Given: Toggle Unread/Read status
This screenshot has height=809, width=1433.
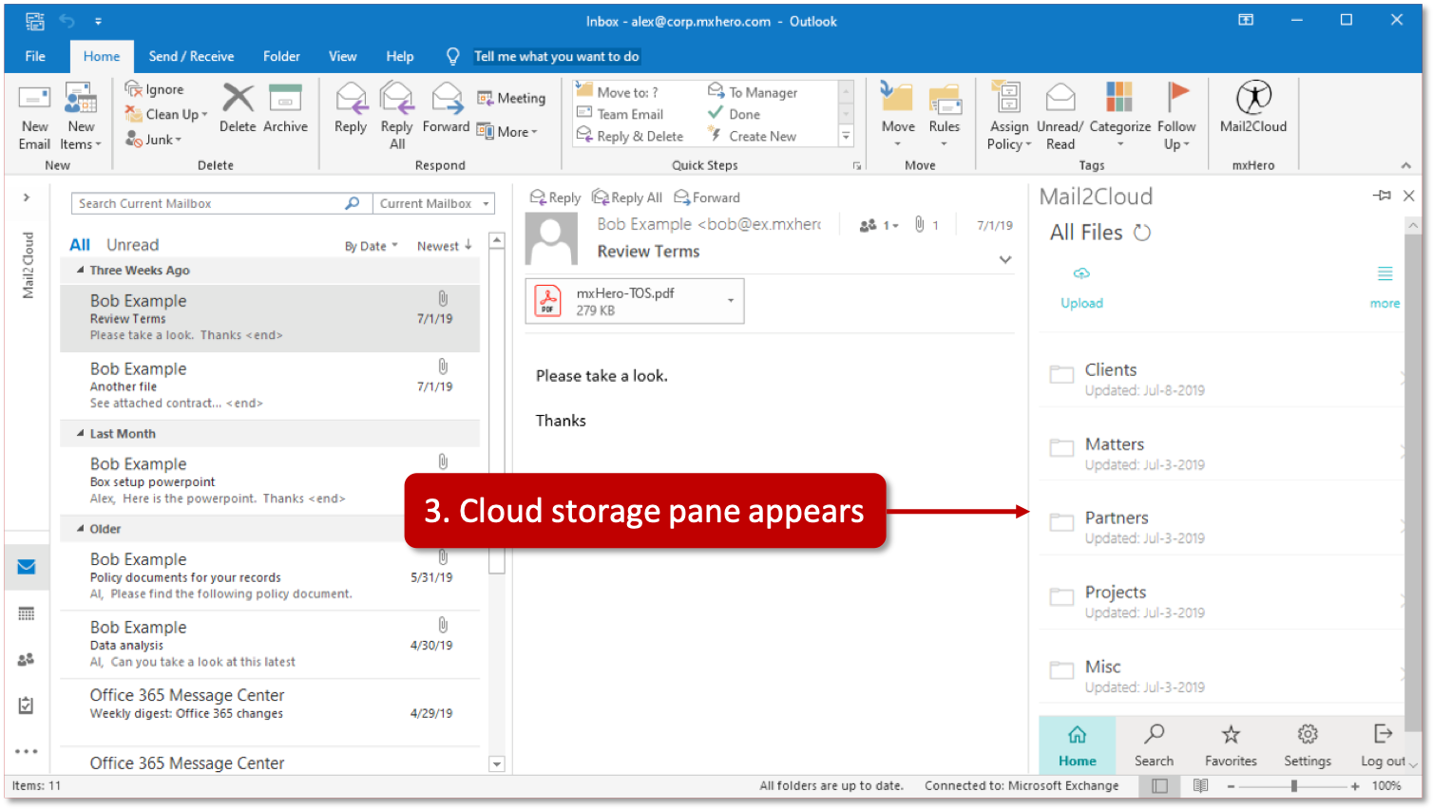Looking at the screenshot, I should 1060,116.
